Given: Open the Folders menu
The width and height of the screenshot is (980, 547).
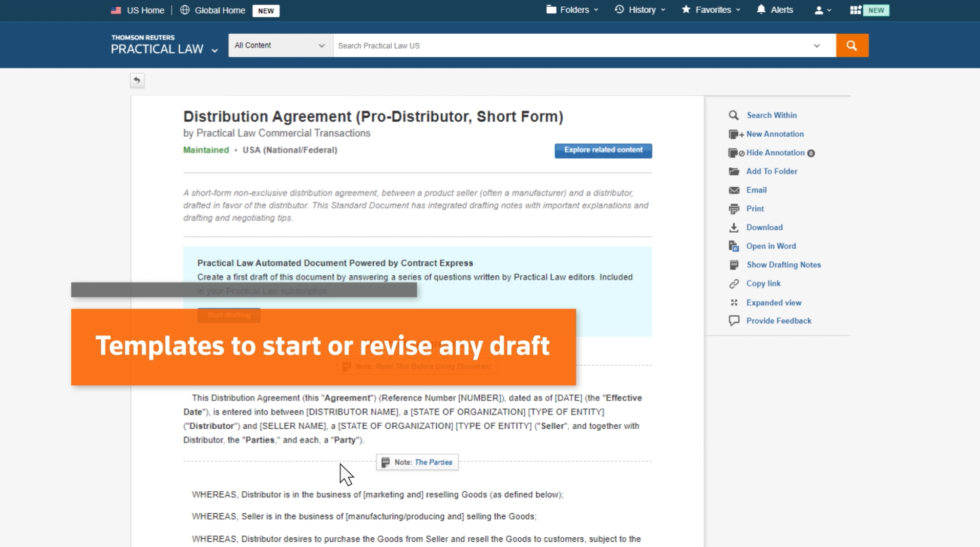Looking at the screenshot, I should click(x=572, y=10).
